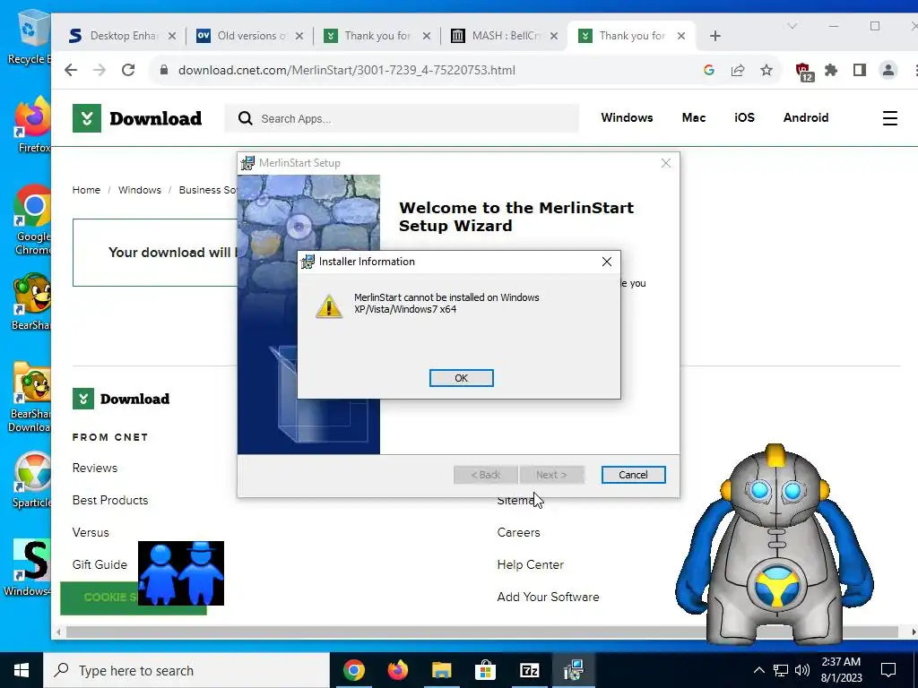The height and width of the screenshot is (688, 918).
Task: Click the magnifier icon in Search Apps
Action: [246, 119]
